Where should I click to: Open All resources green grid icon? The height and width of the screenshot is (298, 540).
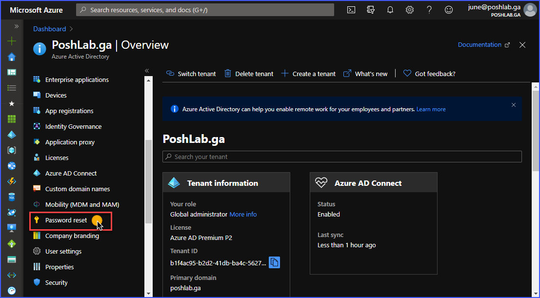click(12, 119)
